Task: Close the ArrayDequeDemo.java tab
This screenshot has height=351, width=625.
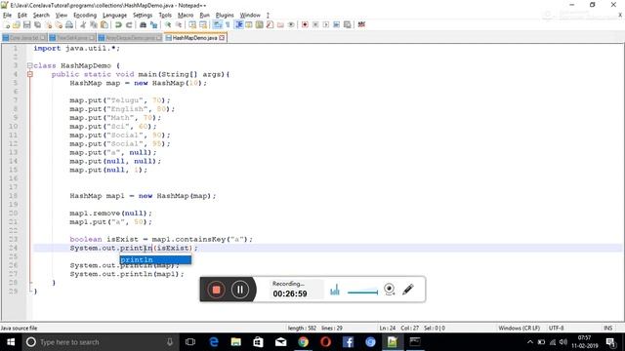Action: point(159,38)
